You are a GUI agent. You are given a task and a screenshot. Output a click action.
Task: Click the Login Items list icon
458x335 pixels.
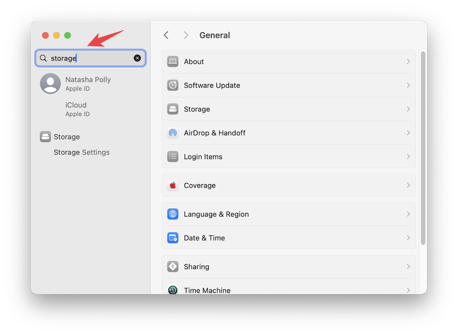coord(173,156)
